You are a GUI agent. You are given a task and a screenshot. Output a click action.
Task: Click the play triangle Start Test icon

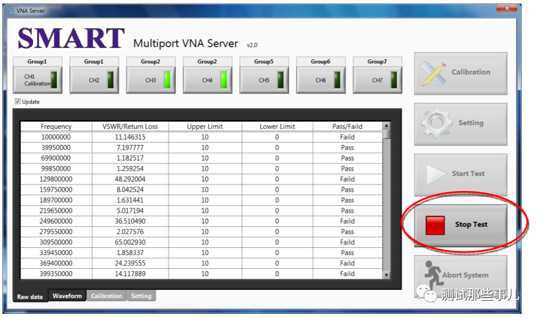tap(436, 174)
